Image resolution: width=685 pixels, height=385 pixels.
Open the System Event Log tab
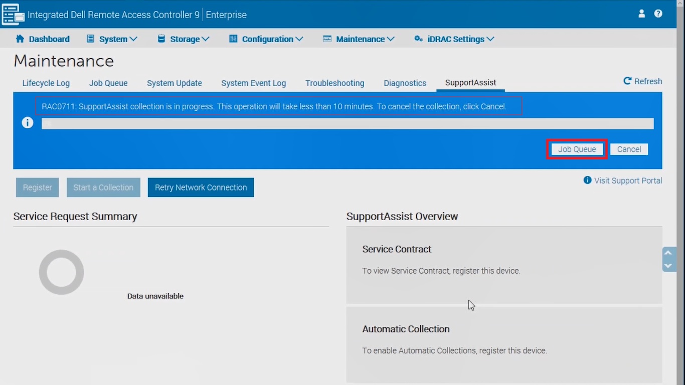(x=254, y=83)
